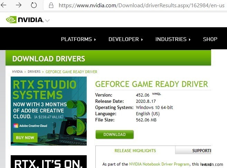Image resolution: width=227 pixels, height=168 pixels.
Task: Click the NVIDIA logo
Action: [25, 20]
